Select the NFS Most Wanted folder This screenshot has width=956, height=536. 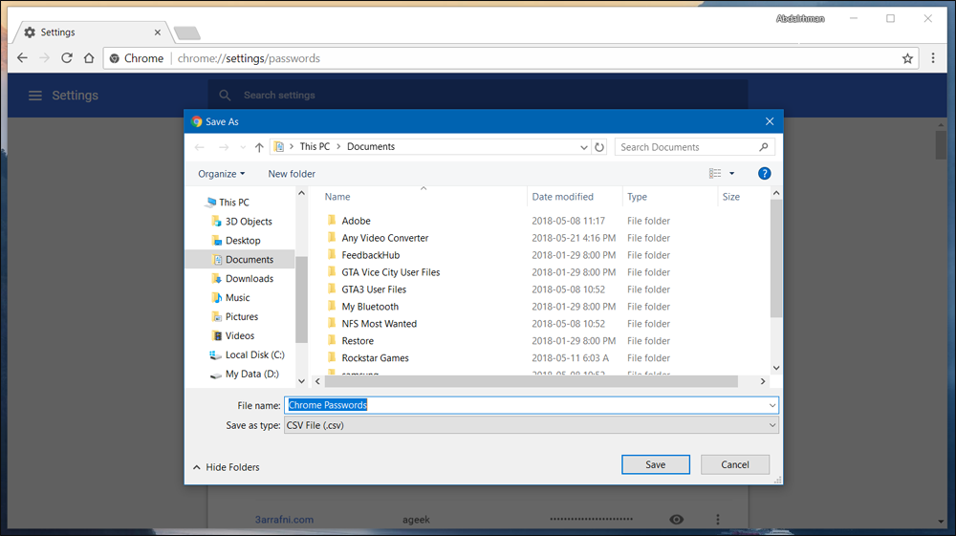point(371,324)
